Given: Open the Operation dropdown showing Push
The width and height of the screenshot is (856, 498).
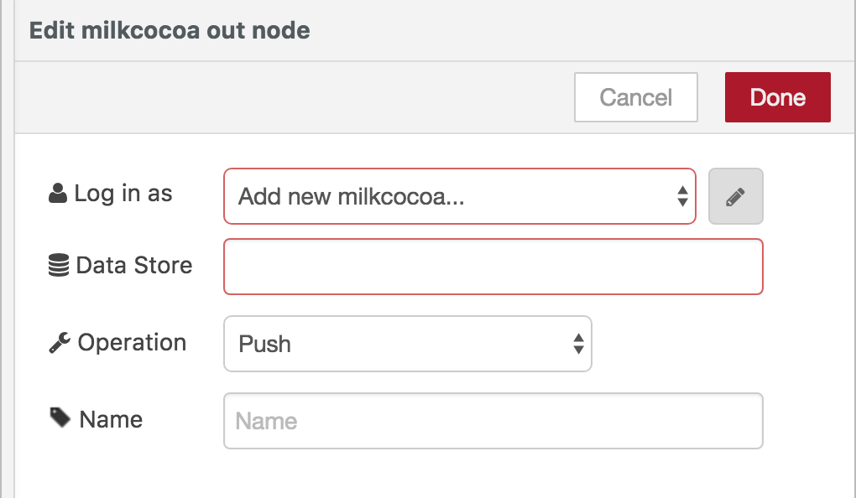Looking at the screenshot, I should point(394,344).
